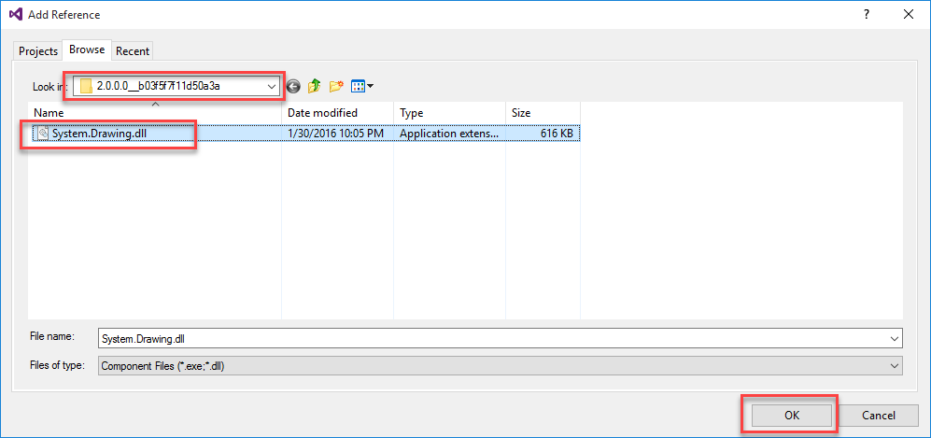Click the Back navigation icon

coord(293,86)
